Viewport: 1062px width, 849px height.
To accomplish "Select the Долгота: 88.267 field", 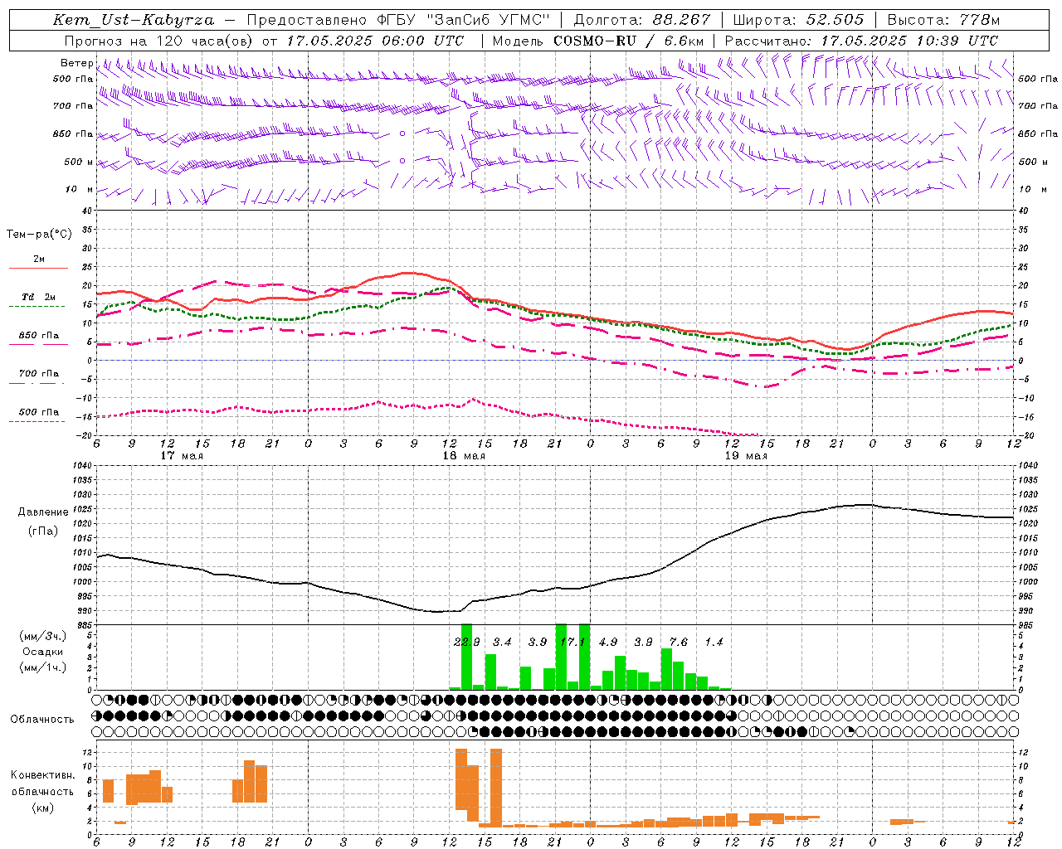I will click(x=642, y=20).
